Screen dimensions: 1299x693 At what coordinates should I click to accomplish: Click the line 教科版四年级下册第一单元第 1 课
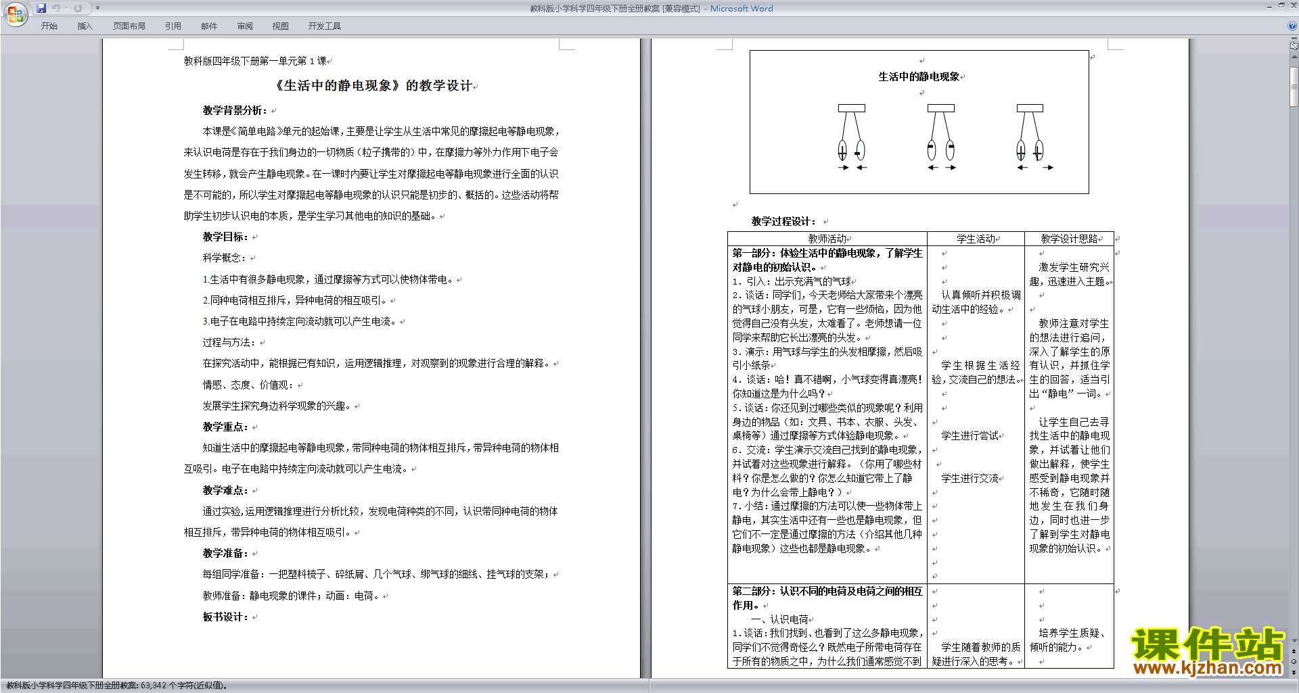[x=255, y=61]
